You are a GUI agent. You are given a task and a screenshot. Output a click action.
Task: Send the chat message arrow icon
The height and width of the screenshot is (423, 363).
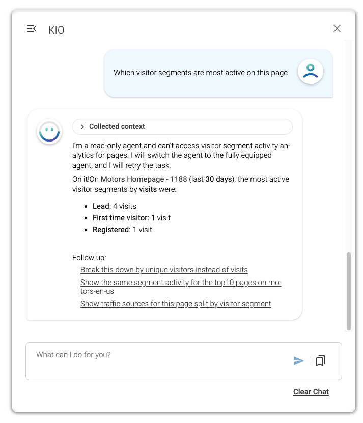tap(298, 361)
